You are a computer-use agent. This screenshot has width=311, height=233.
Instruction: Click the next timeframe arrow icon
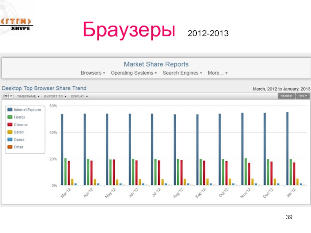point(10,96)
